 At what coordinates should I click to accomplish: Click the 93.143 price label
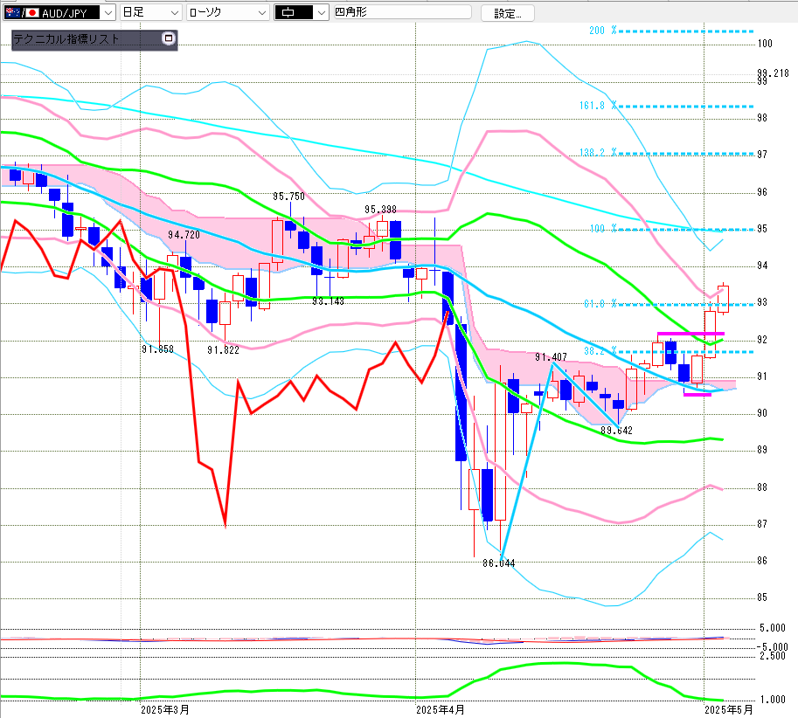pos(329,301)
